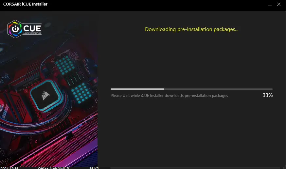
Task: Close the CORSAIR iCUE Installer window
Action: click(279, 4)
